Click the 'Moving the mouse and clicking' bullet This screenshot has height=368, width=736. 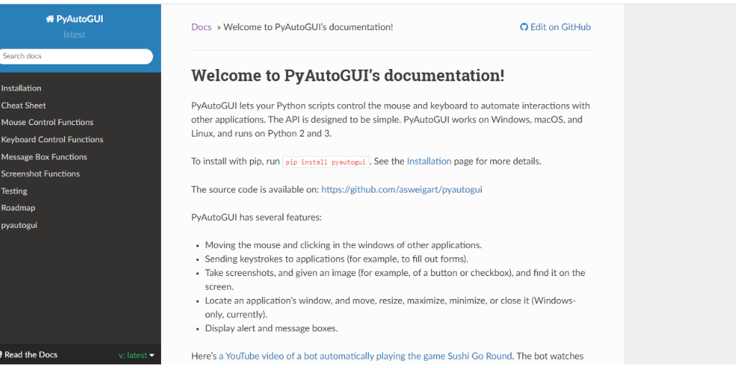344,245
